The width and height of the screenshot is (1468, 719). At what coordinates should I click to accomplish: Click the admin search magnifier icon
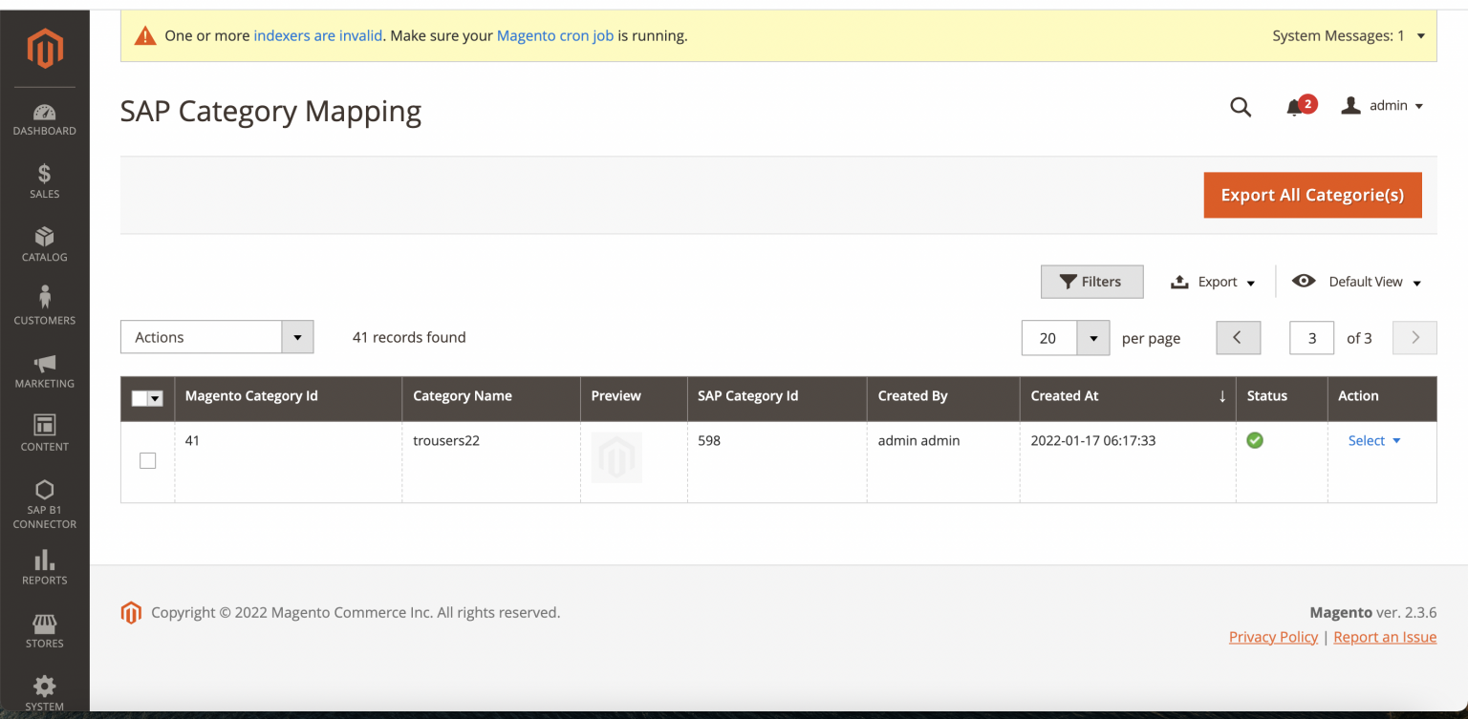point(1240,107)
